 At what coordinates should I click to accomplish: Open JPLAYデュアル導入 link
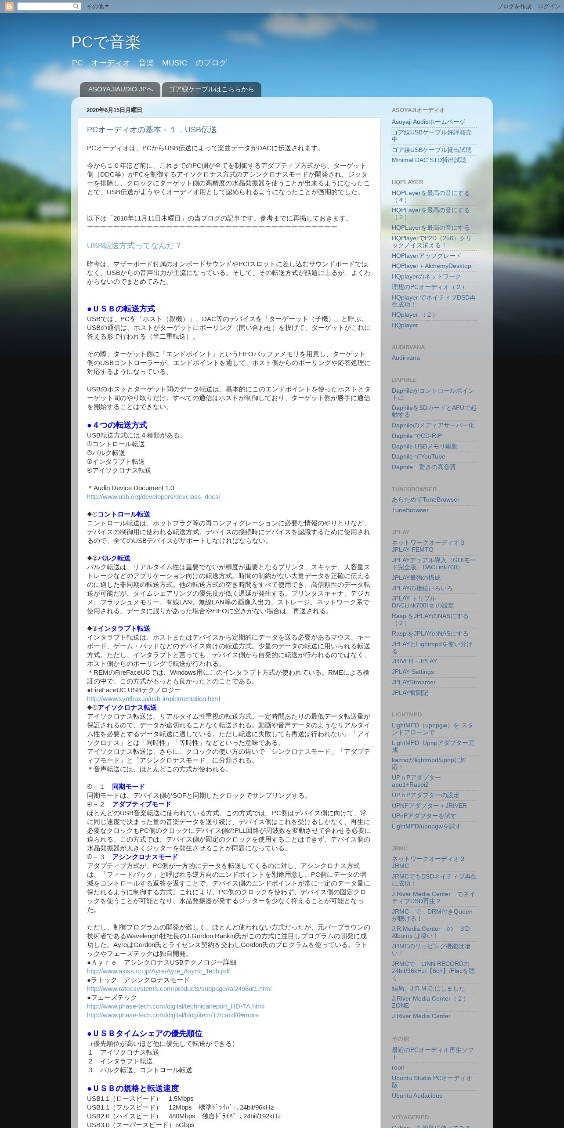coord(434,564)
